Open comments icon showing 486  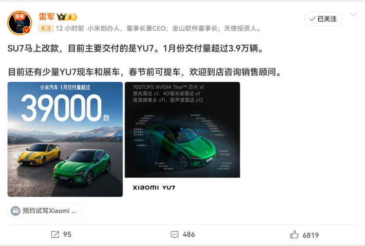[175, 234]
